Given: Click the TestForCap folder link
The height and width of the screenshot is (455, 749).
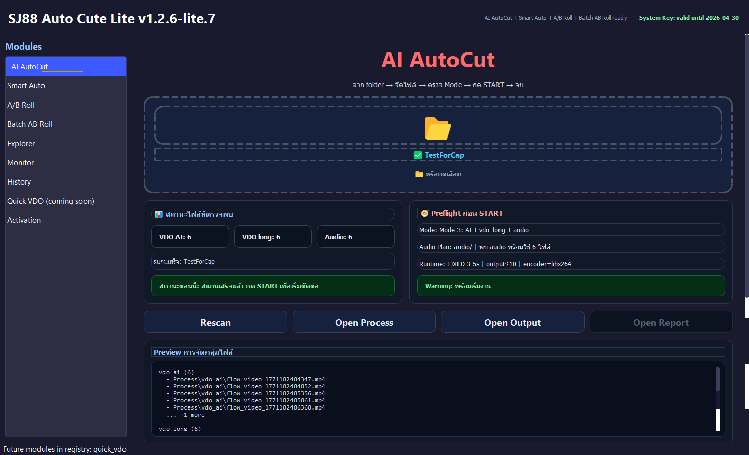Looking at the screenshot, I should pyautogui.click(x=444, y=155).
